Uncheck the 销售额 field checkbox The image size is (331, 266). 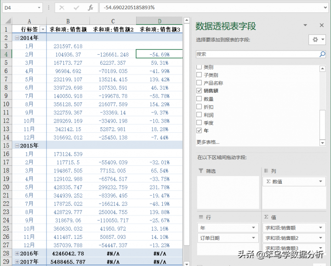tap(199, 91)
